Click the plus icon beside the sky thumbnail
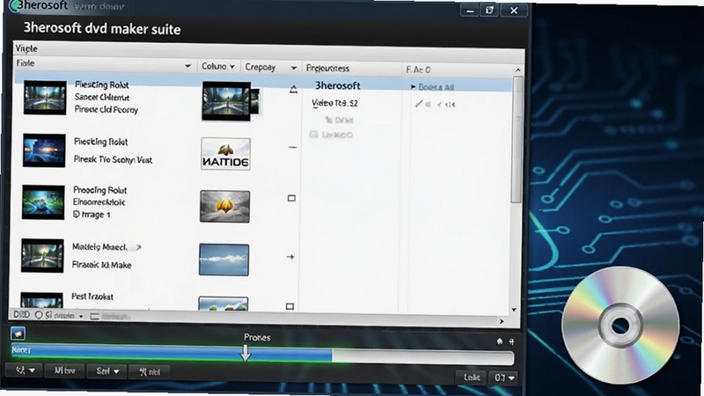 click(290, 257)
